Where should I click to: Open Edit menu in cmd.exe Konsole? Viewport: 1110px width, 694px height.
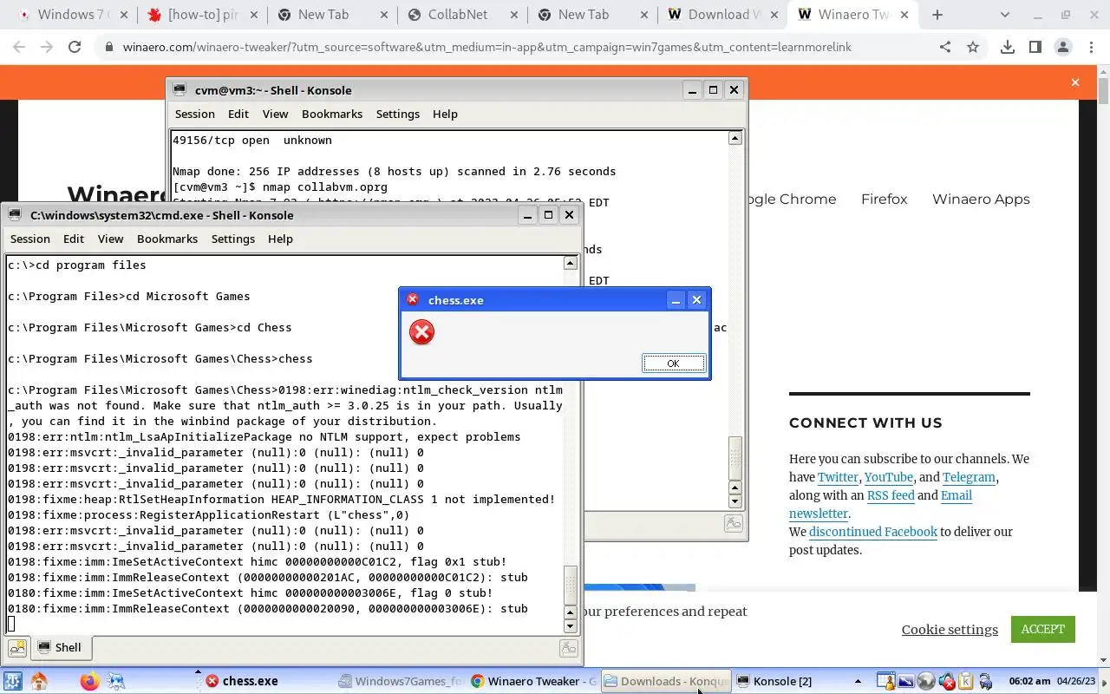(x=74, y=239)
